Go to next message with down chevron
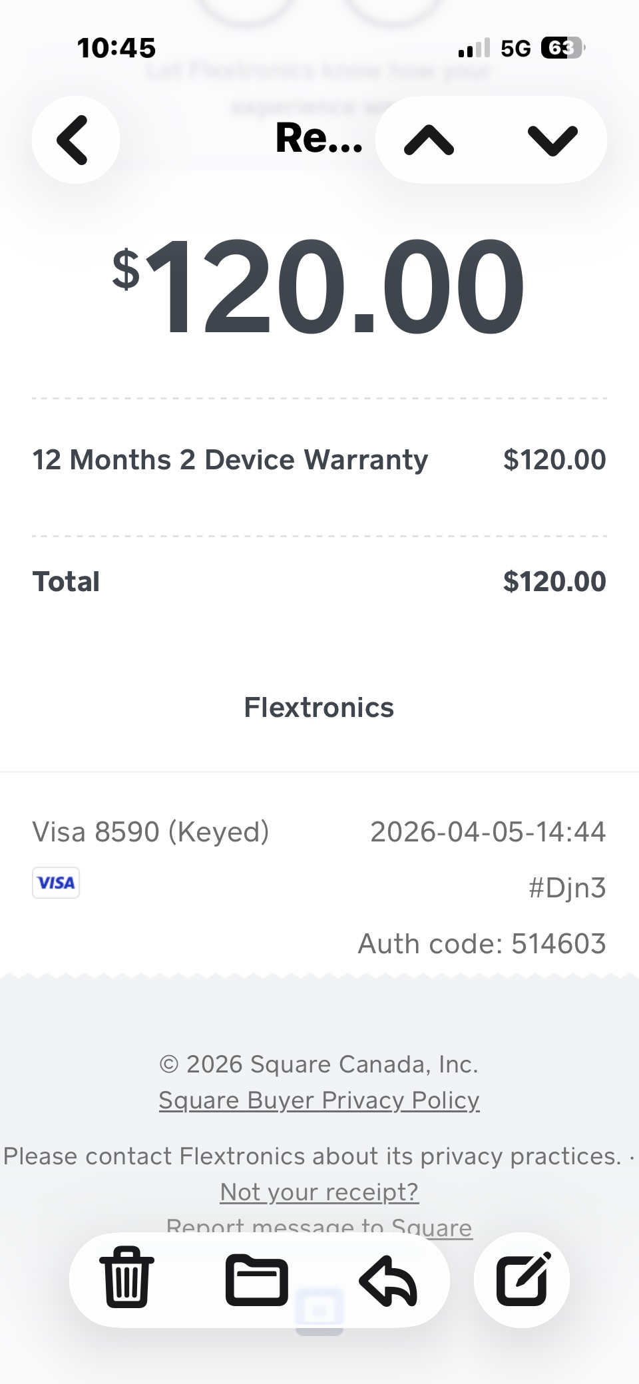The height and width of the screenshot is (1384, 639). coord(552,140)
